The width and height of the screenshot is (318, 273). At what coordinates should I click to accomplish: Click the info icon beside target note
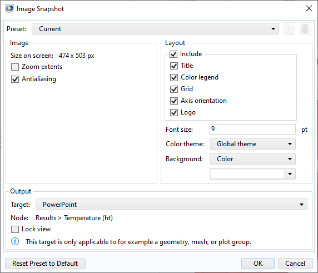[x=15, y=241]
